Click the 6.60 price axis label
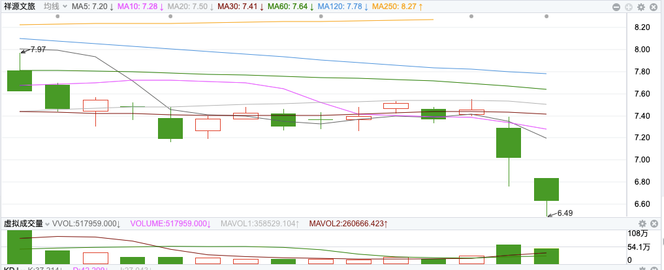This screenshot has height=270, width=664. [x=642, y=204]
